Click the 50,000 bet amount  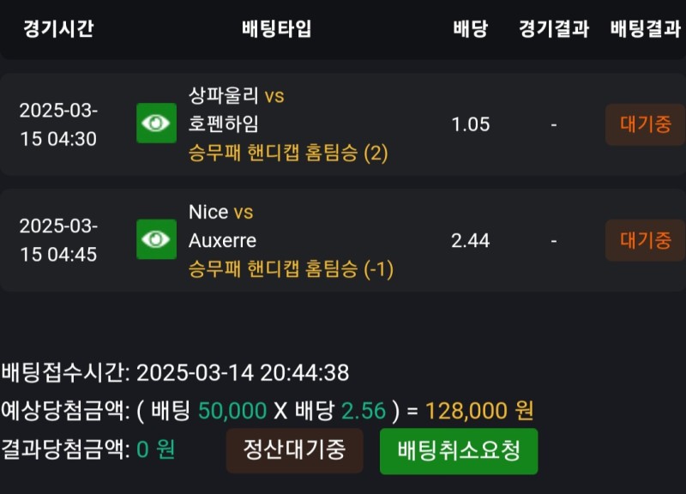click(x=232, y=411)
